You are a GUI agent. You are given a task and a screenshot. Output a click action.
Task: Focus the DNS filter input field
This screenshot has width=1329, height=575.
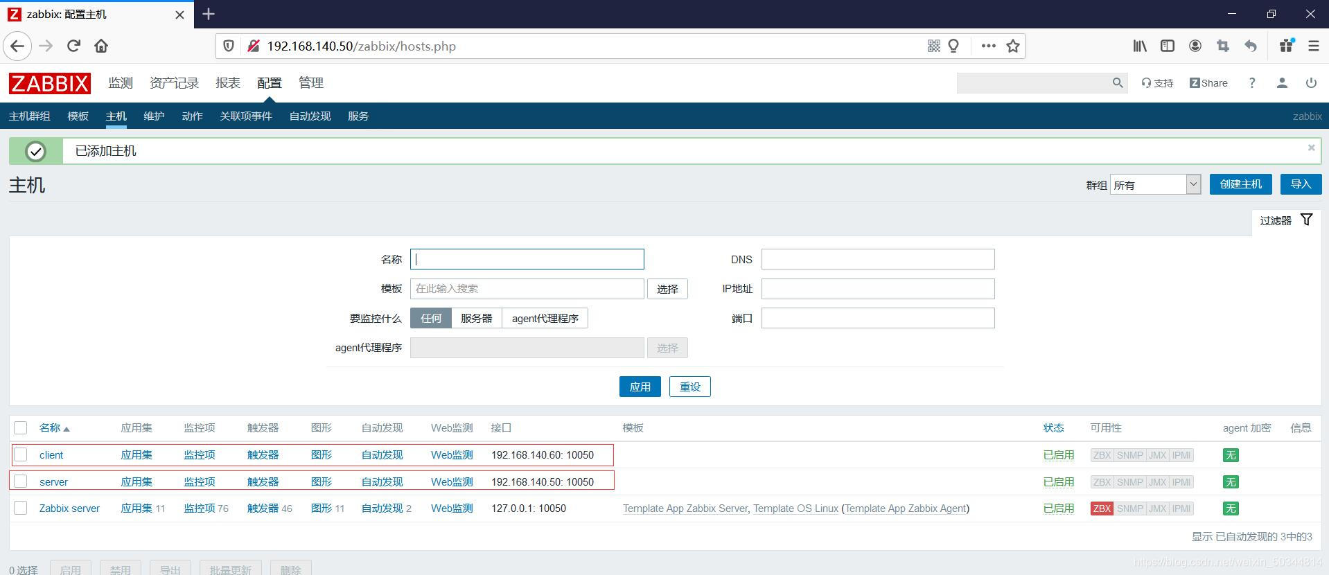pyautogui.click(x=878, y=259)
